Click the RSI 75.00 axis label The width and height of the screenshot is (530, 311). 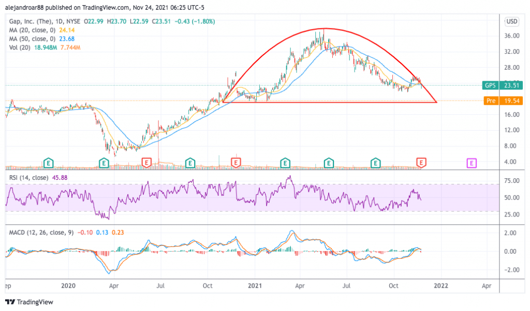[x=511, y=181]
